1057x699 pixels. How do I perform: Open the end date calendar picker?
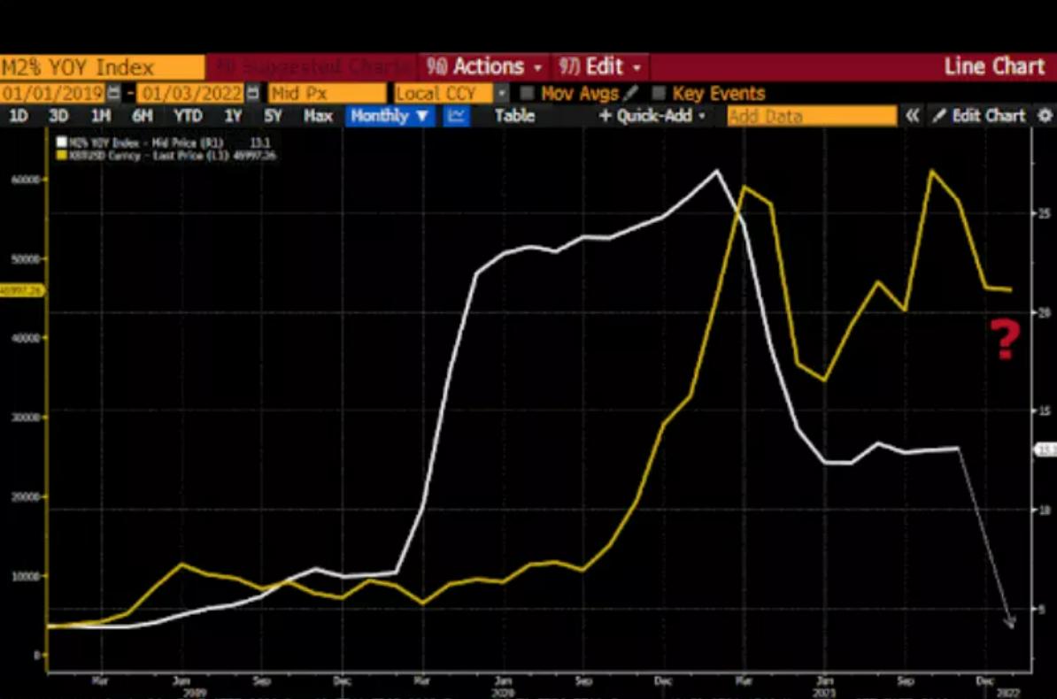[x=253, y=94]
